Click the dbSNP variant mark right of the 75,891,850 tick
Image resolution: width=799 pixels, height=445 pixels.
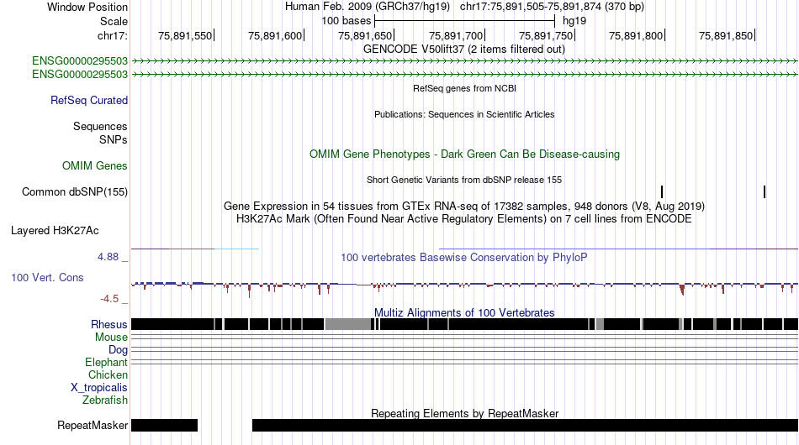765,191
